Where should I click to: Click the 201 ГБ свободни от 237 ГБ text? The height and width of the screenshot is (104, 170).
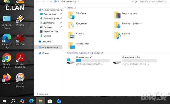tap(89, 64)
